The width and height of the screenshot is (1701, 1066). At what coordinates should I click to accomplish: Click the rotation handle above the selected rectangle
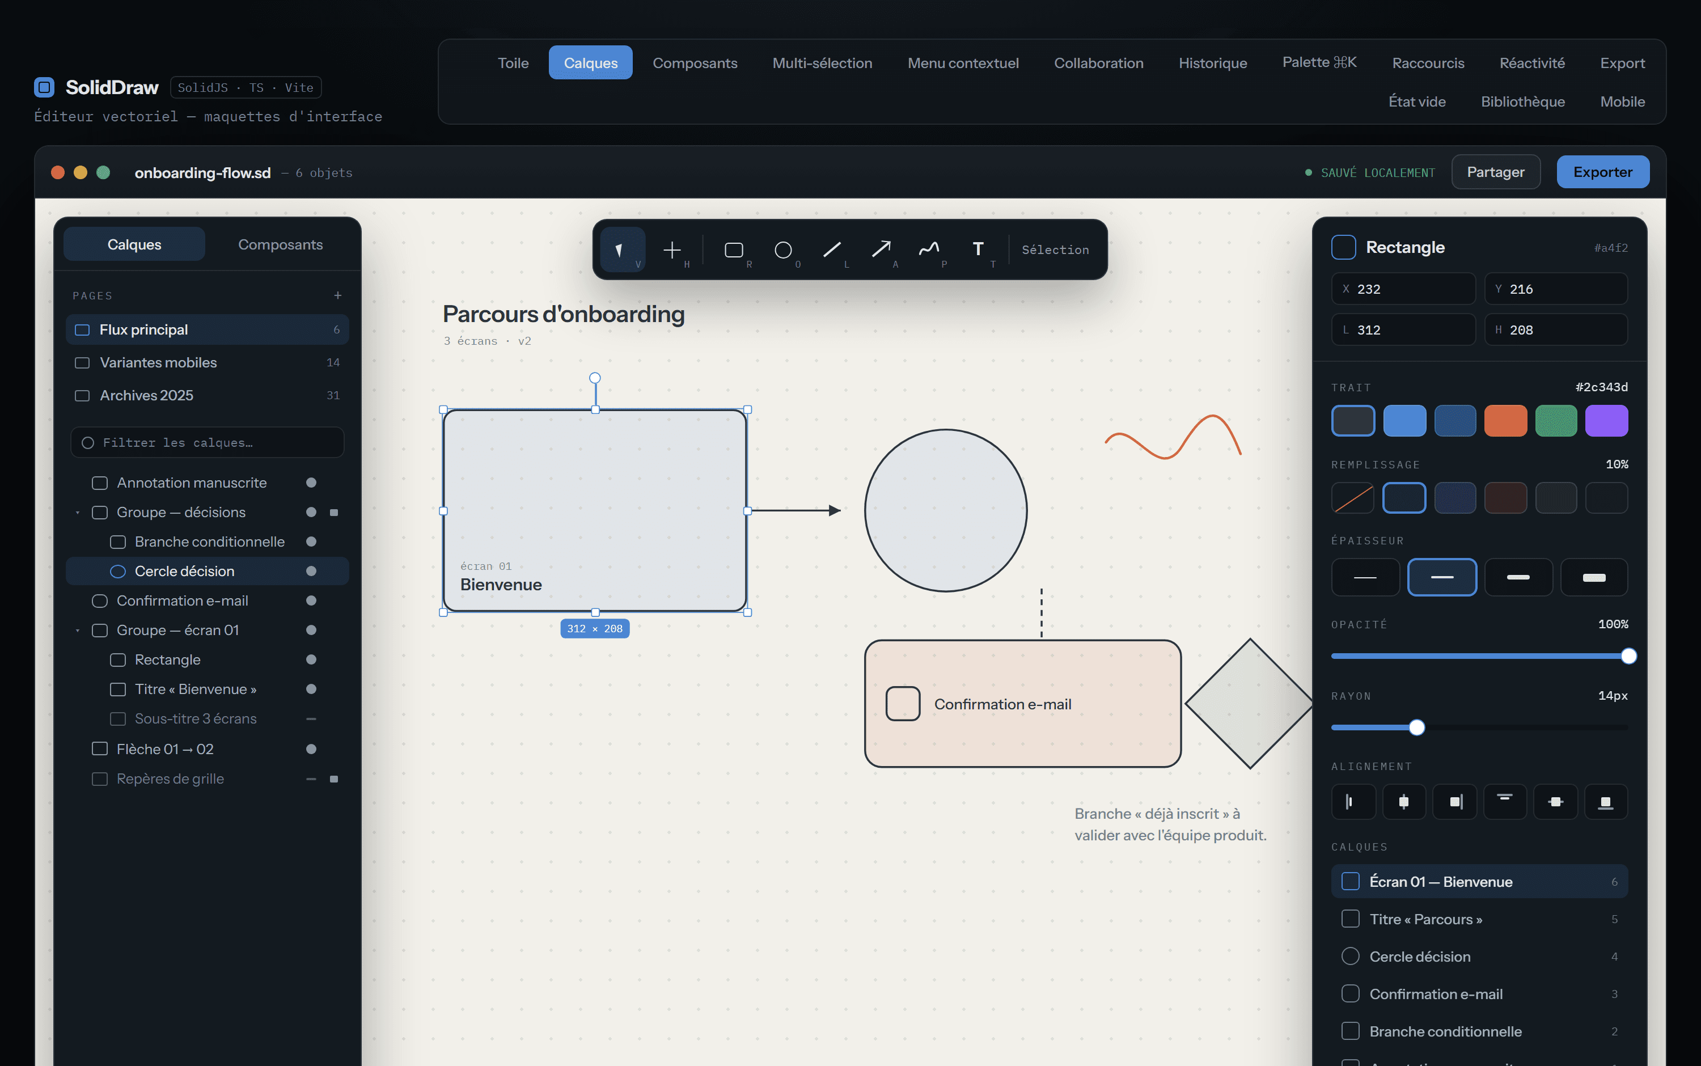coord(595,378)
